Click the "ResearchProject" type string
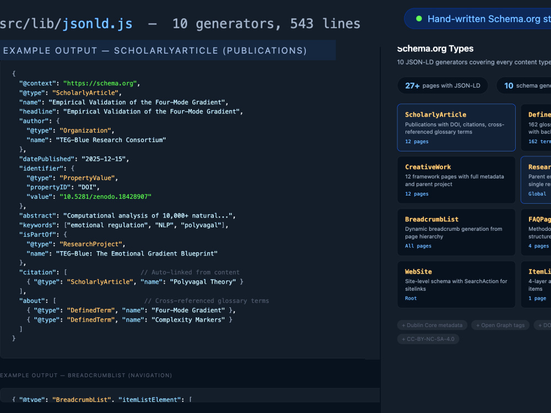 tap(91, 244)
